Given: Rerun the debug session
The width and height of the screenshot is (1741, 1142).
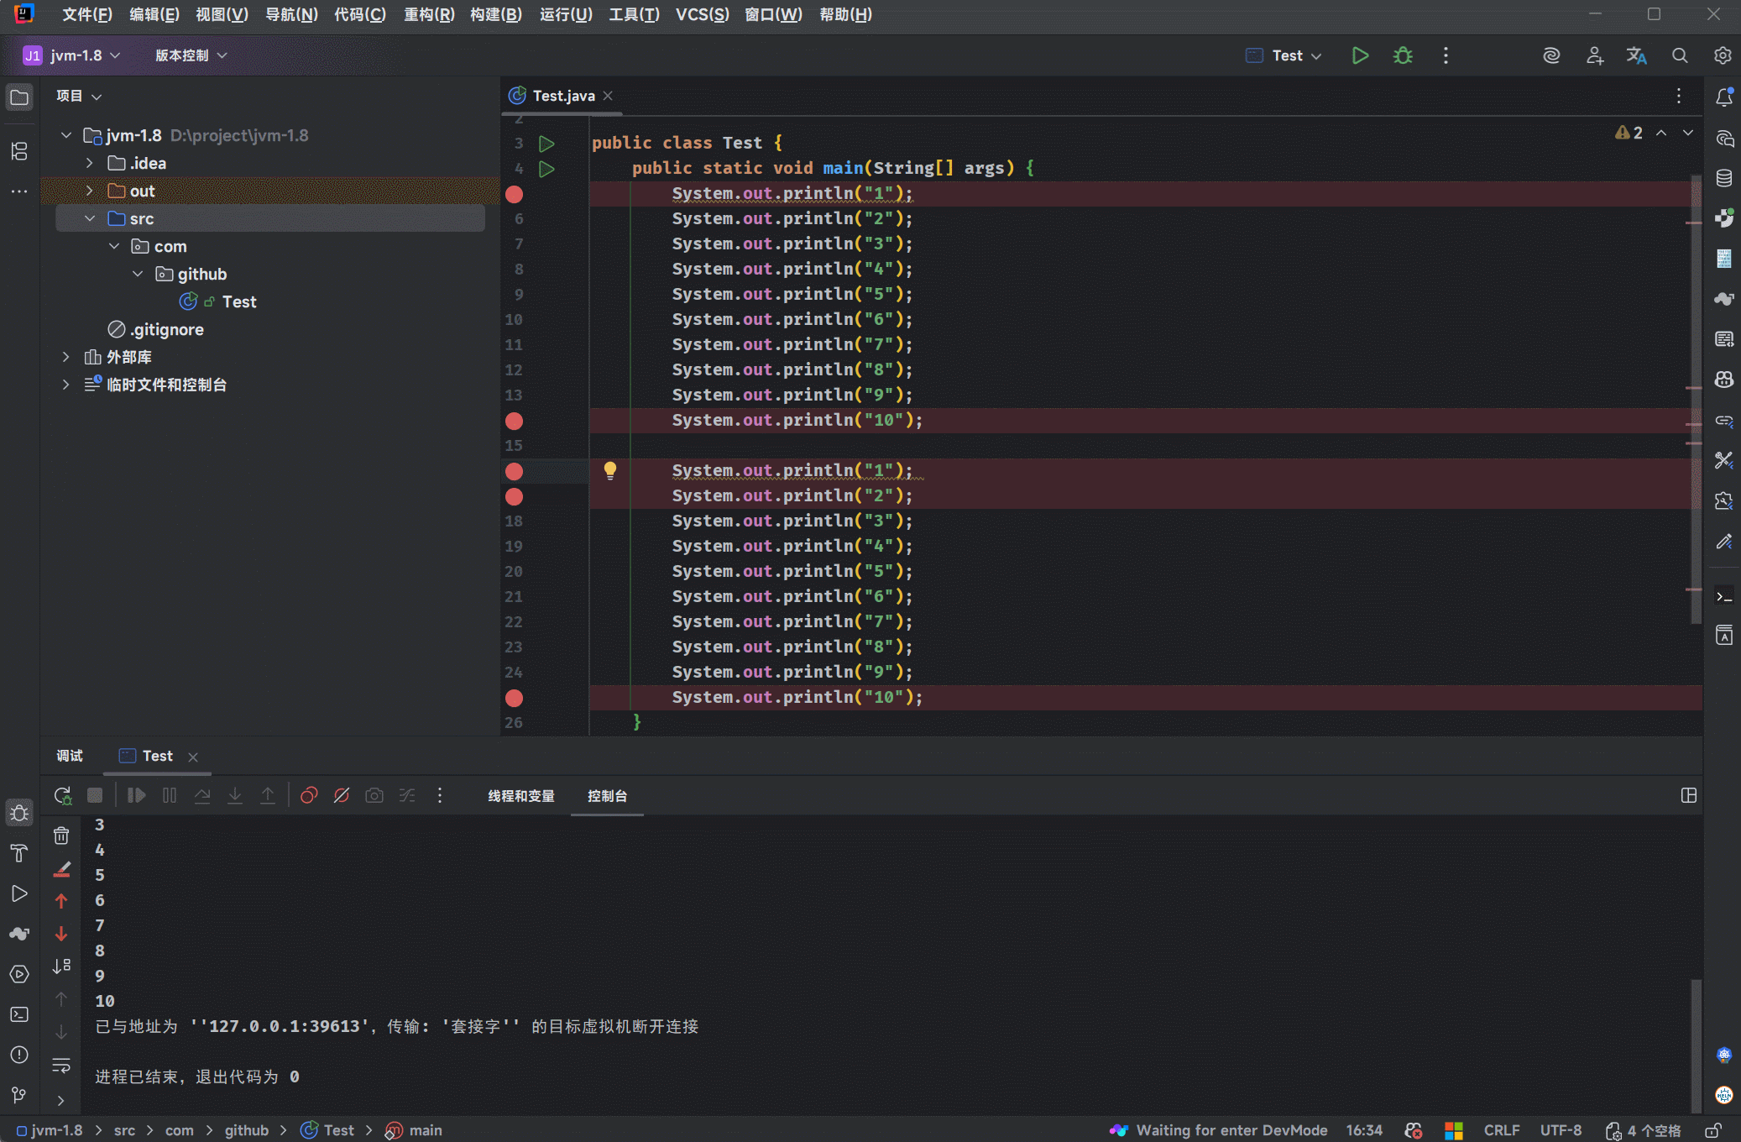Looking at the screenshot, I should (63, 795).
